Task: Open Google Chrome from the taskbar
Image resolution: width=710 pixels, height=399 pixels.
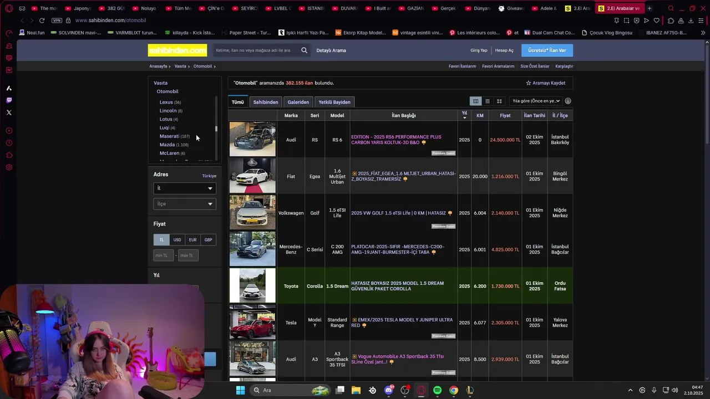Action: click(454, 390)
